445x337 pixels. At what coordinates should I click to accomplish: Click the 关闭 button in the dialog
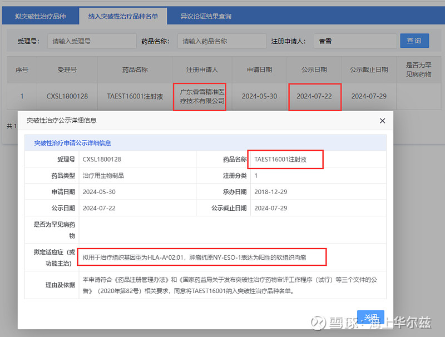pyautogui.click(x=370, y=317)
